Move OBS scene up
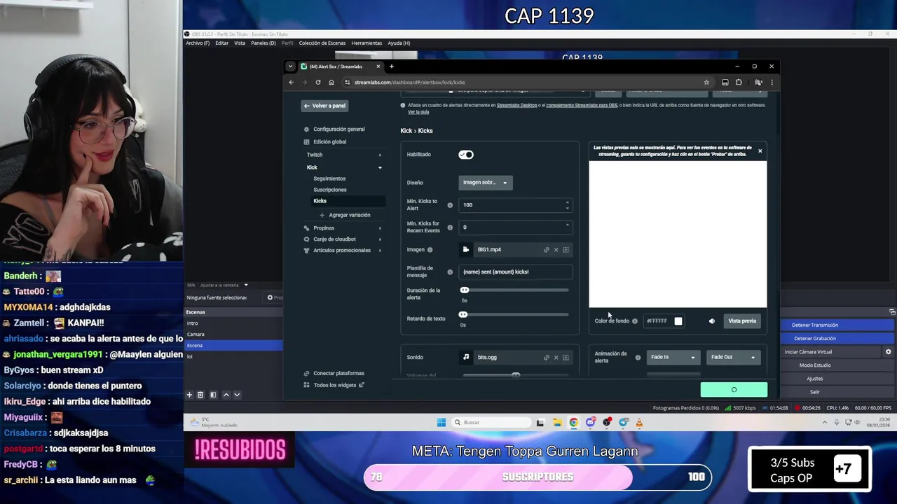 coord(226,395)
